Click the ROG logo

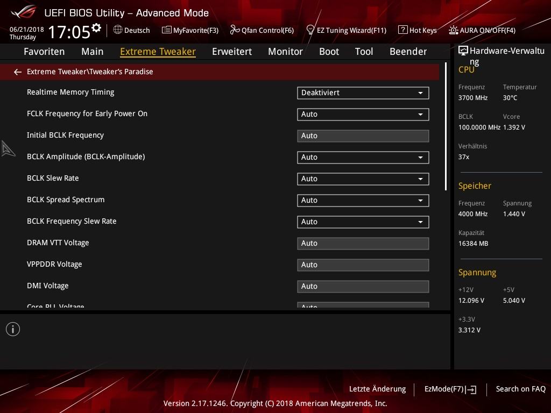point(24,12)
